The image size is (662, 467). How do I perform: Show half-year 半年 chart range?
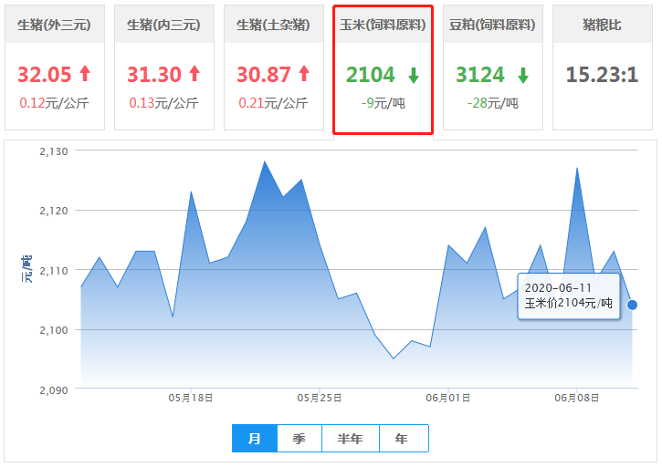coord(350,439)
